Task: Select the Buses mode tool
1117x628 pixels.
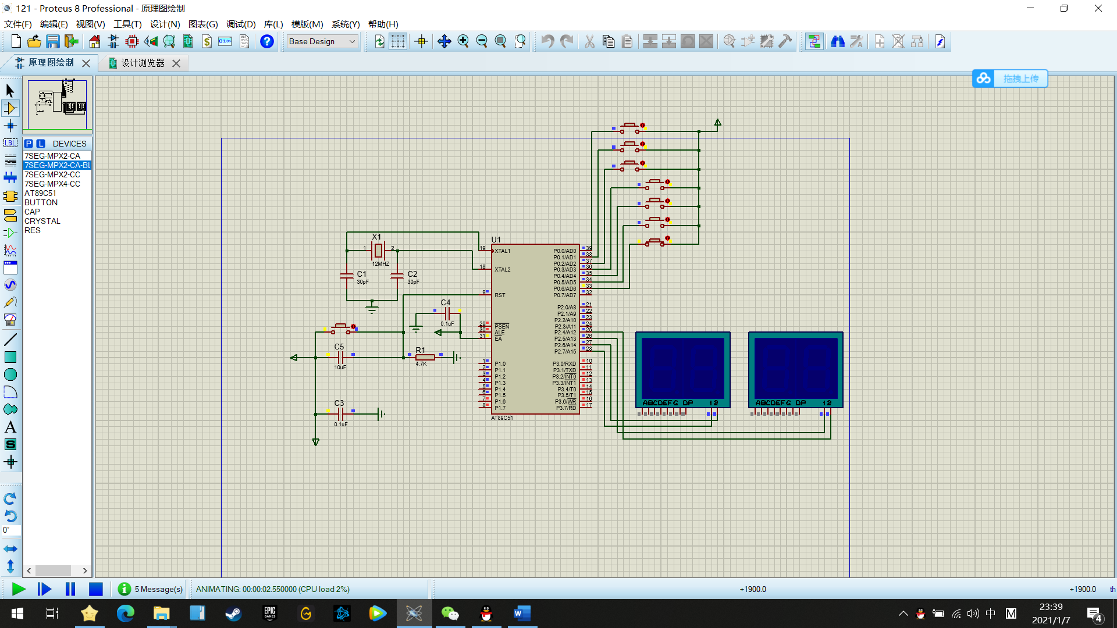Action: pos(10,178)
